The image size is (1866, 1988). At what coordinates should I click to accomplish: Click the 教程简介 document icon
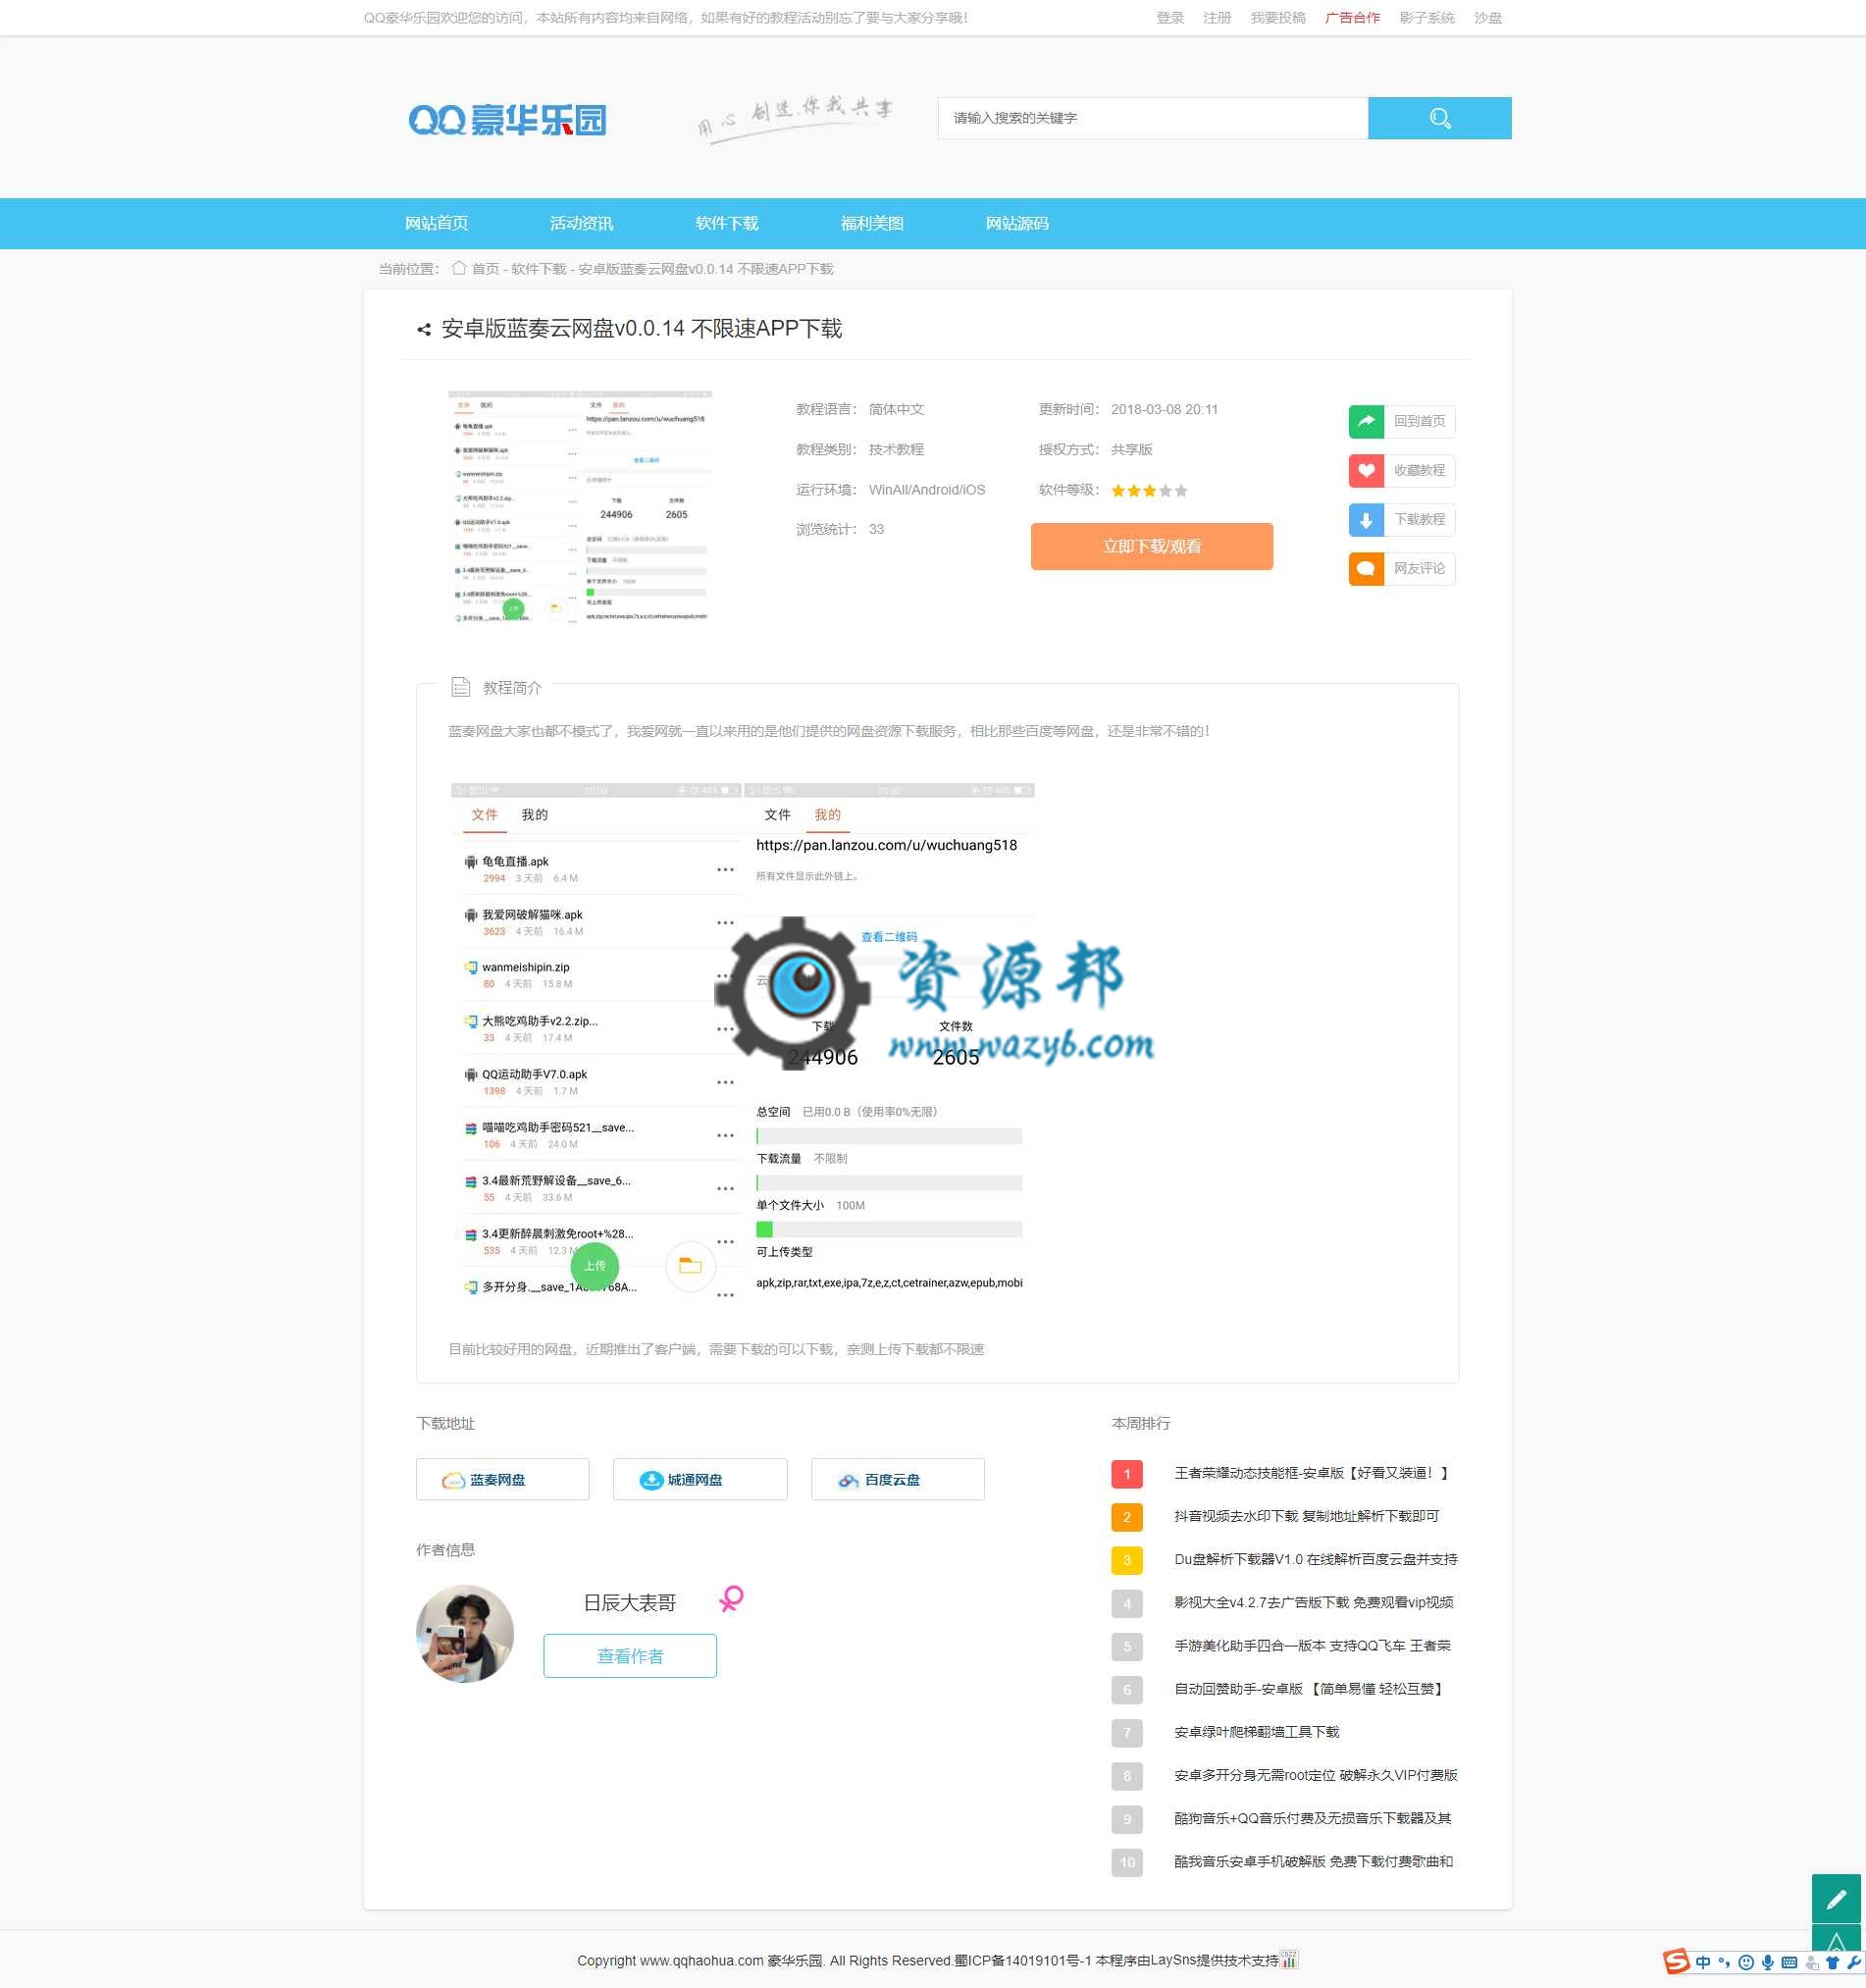pos(461,687)
